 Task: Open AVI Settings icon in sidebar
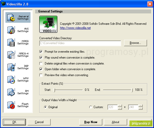click(11, 30)
